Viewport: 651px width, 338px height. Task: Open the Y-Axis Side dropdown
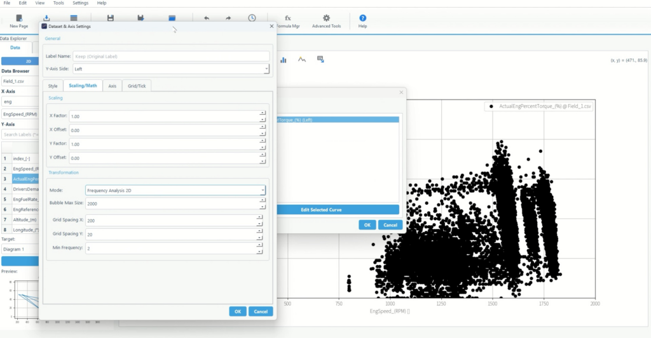[171, 68]
